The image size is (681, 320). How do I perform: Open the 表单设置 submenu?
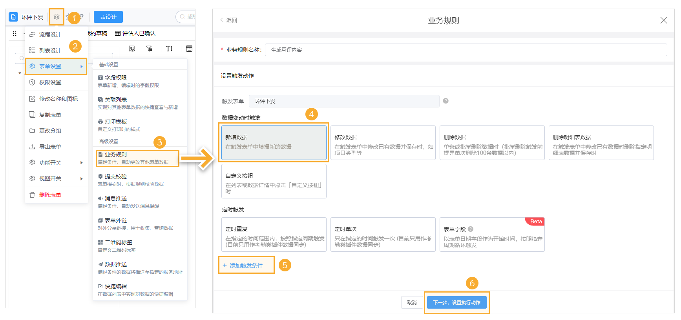point(56,66)
